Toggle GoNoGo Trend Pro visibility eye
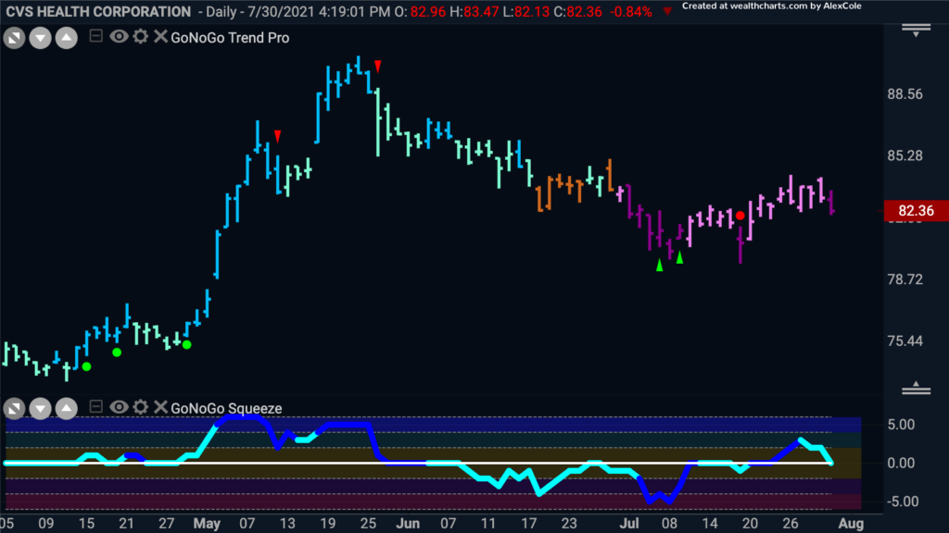949x533 pixels. coord(119,37)
